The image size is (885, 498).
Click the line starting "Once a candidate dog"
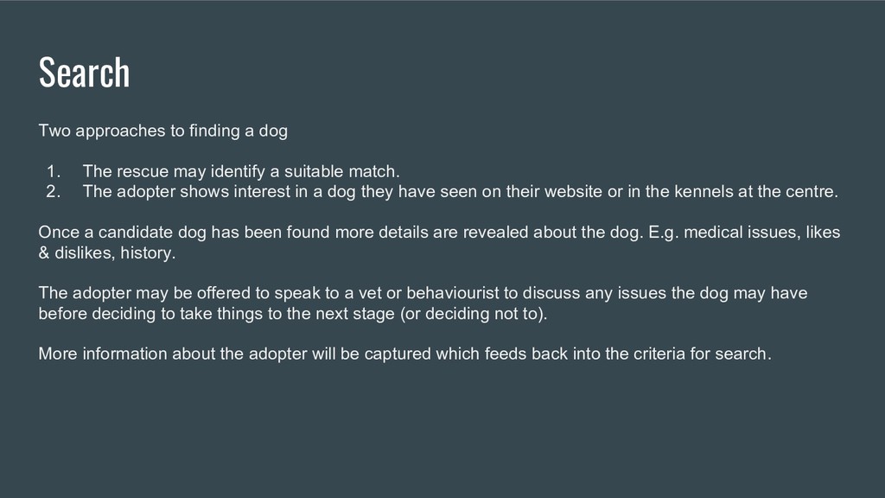coord(439,233)
